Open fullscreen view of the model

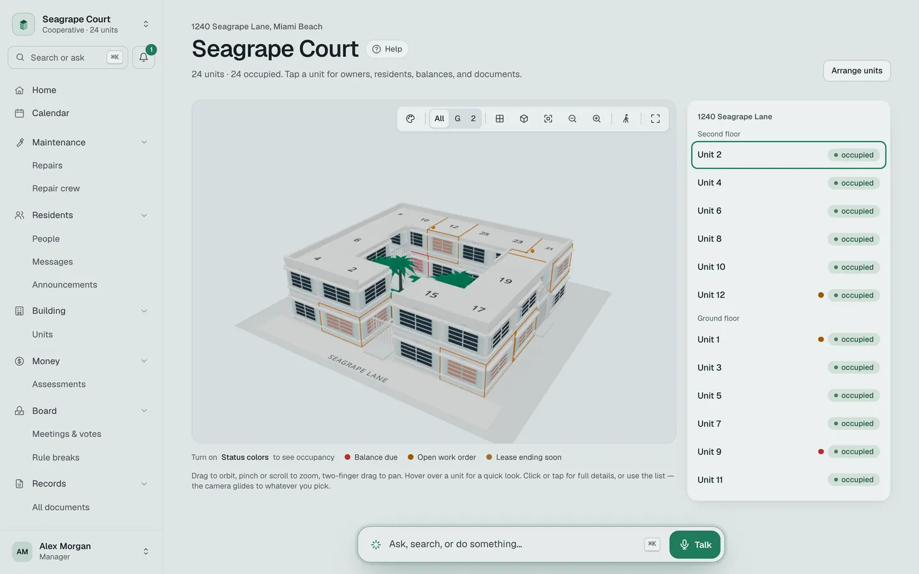(x=655, y=119)
